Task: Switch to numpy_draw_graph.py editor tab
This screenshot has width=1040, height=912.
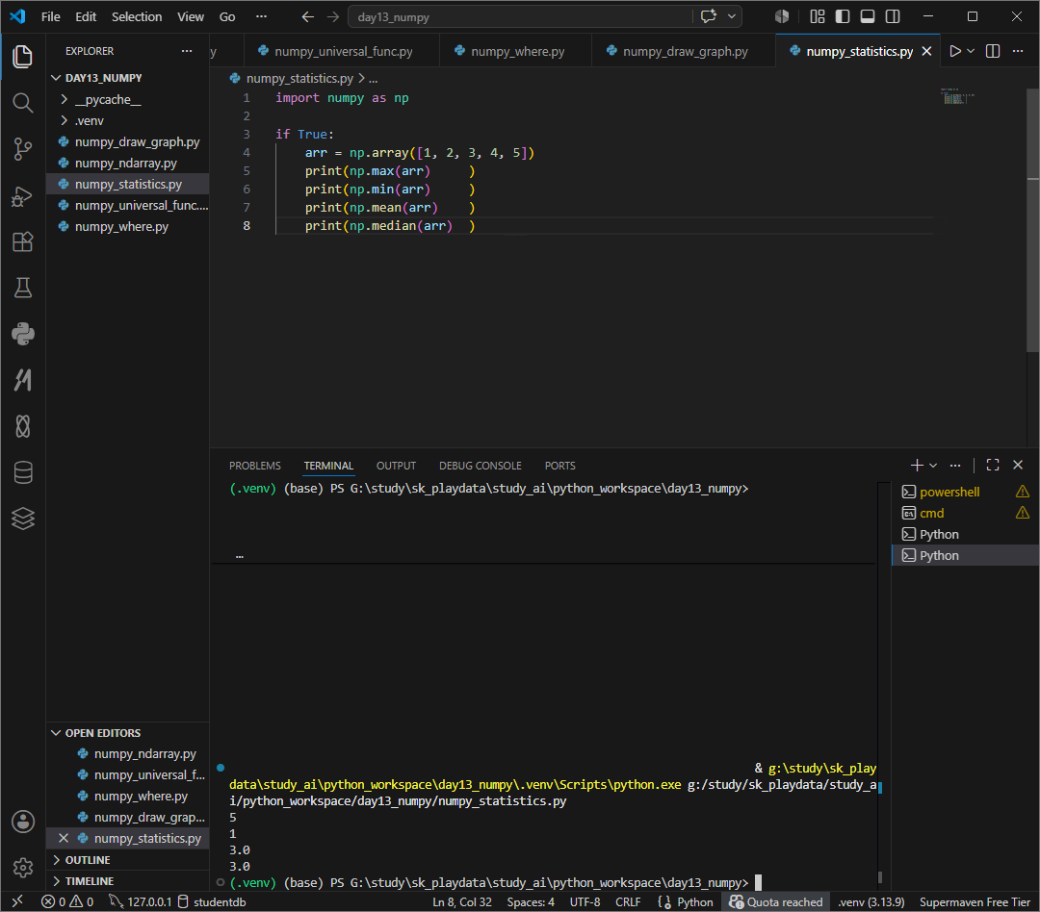Action: coord(684,51)
